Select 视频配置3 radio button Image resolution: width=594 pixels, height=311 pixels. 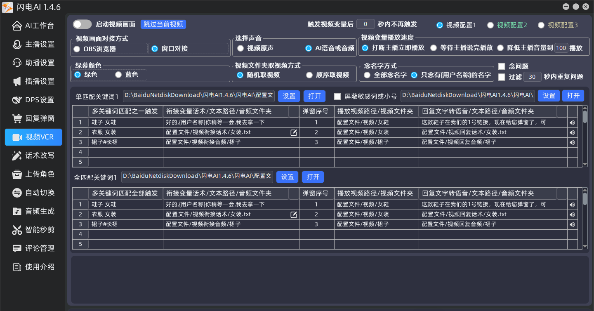pos(541,25)
